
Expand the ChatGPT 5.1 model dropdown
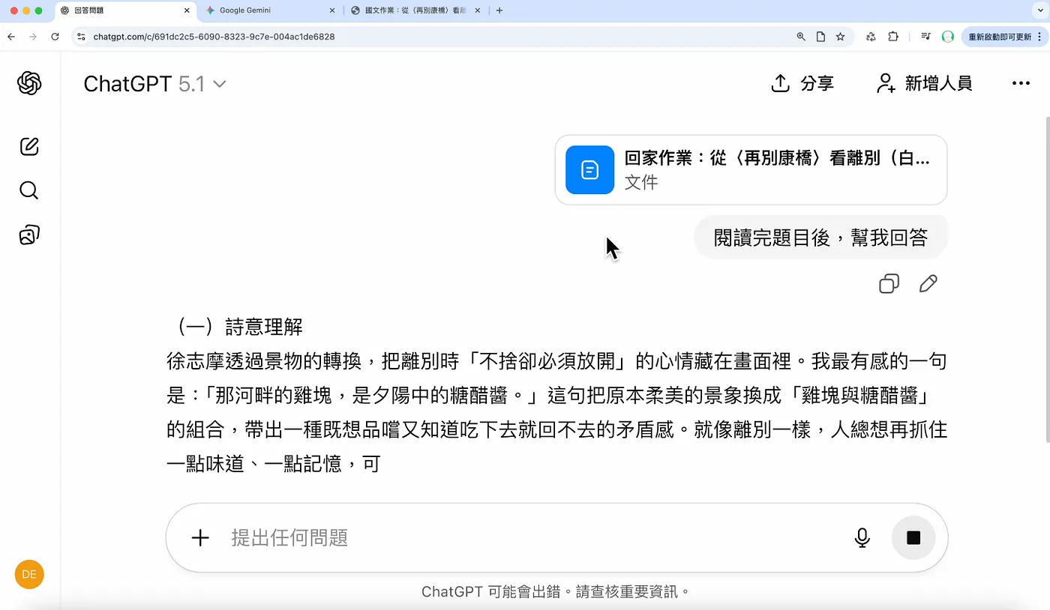pos(154,84)
